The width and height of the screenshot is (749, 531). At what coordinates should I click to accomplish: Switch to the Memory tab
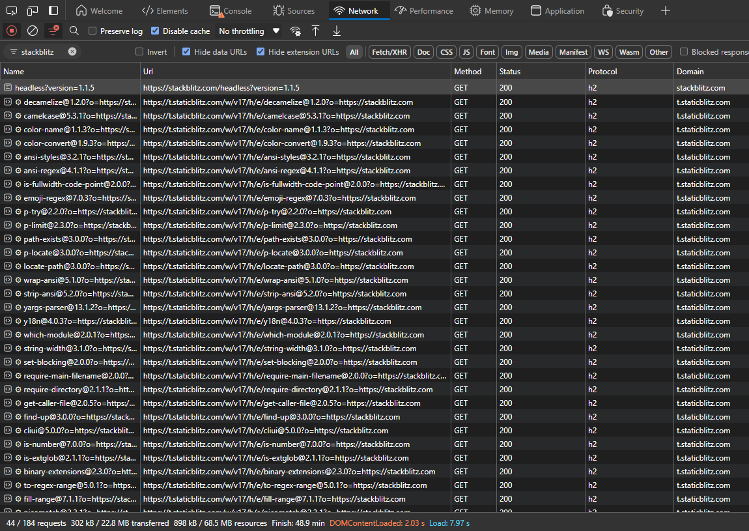[x=492, y=10]
